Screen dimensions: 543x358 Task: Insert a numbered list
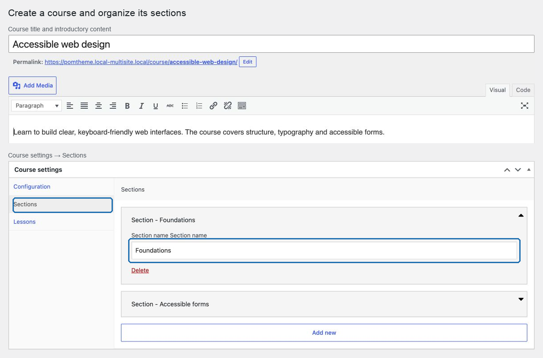click(x=199, y=106)
